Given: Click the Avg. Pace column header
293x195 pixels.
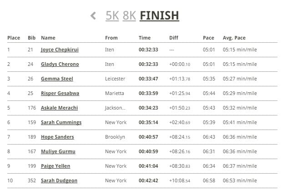Looking at the screenshot, I should pyautogui.click(x=234, y=38).
